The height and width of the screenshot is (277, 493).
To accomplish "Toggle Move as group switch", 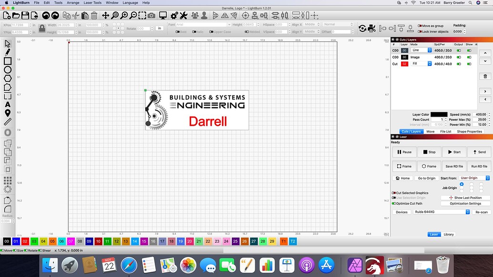I will 420,26.
